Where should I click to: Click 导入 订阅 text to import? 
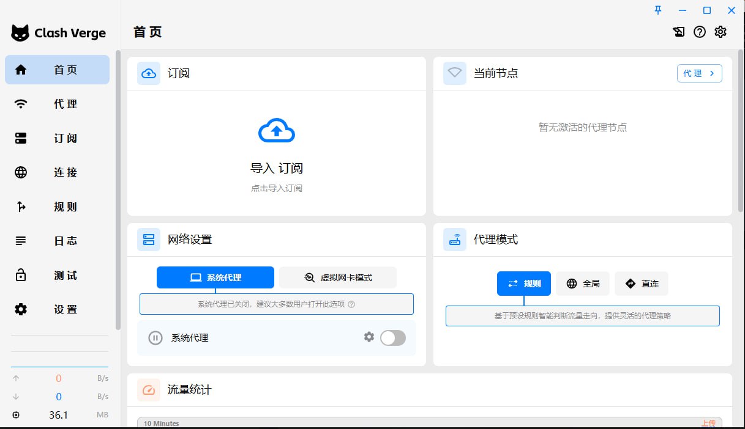pyautogui.click(x=277, y=169)
